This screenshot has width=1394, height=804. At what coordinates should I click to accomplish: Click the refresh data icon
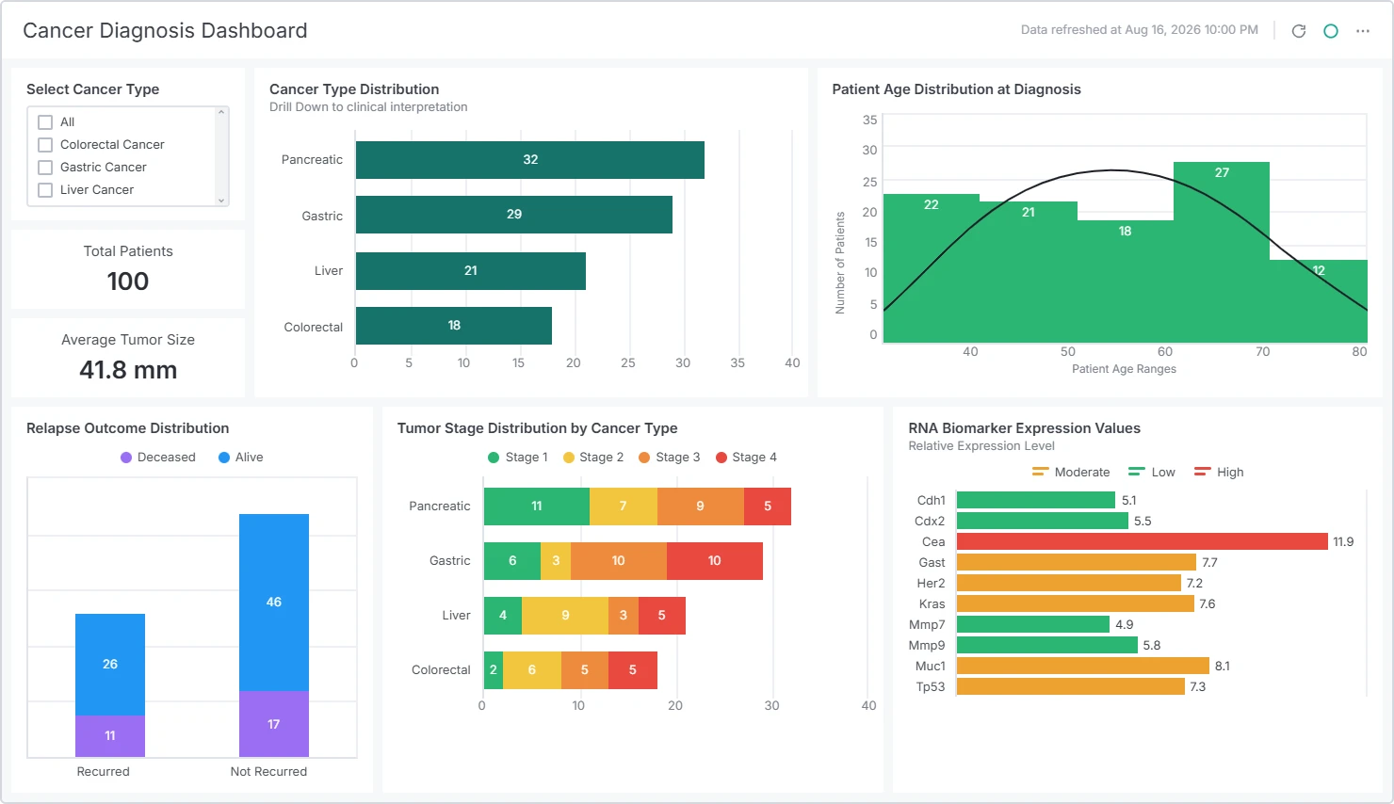[1299, 31]
